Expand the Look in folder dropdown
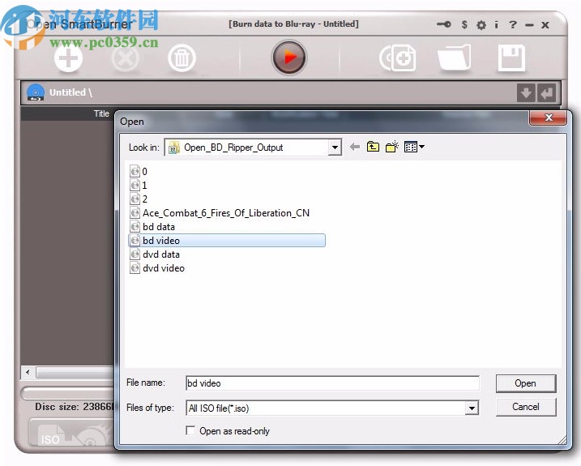This screenshot has width=581, height=466. [x=335, y=147]
